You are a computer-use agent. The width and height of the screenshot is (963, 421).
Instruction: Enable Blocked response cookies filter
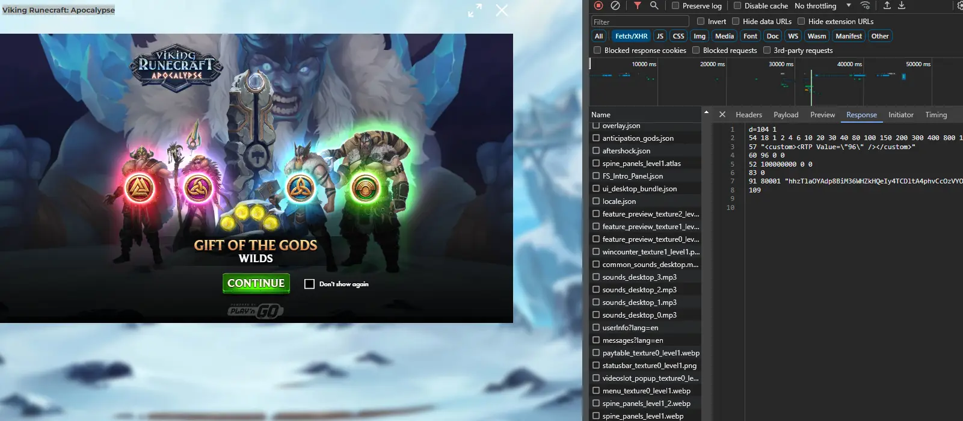[x=597, y=50]
